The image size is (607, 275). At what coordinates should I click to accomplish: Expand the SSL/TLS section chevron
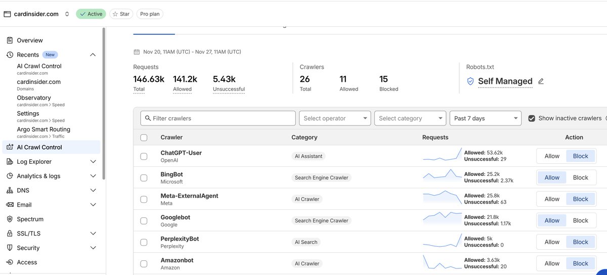click(93, 234)
